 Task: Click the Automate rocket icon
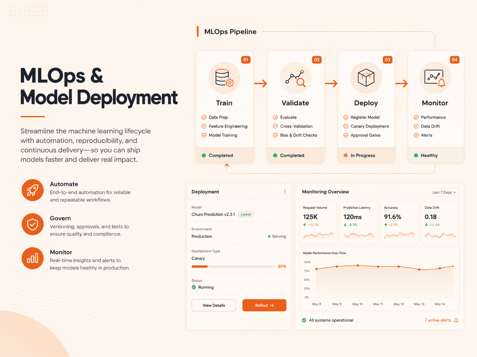(33, 190)
